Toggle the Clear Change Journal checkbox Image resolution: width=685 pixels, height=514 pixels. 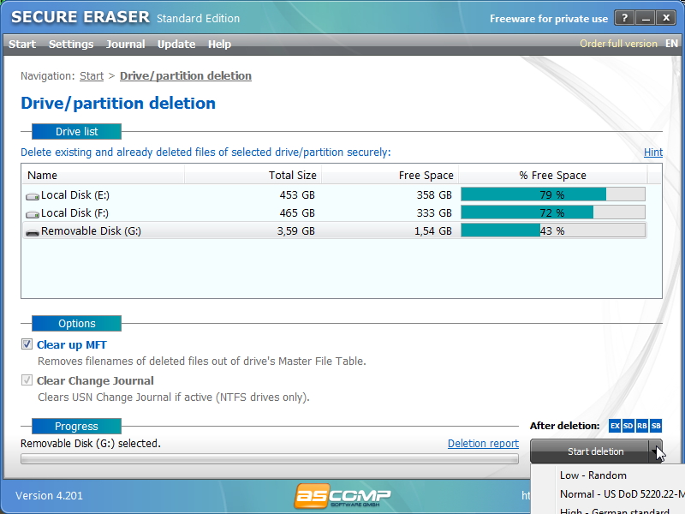27,380
